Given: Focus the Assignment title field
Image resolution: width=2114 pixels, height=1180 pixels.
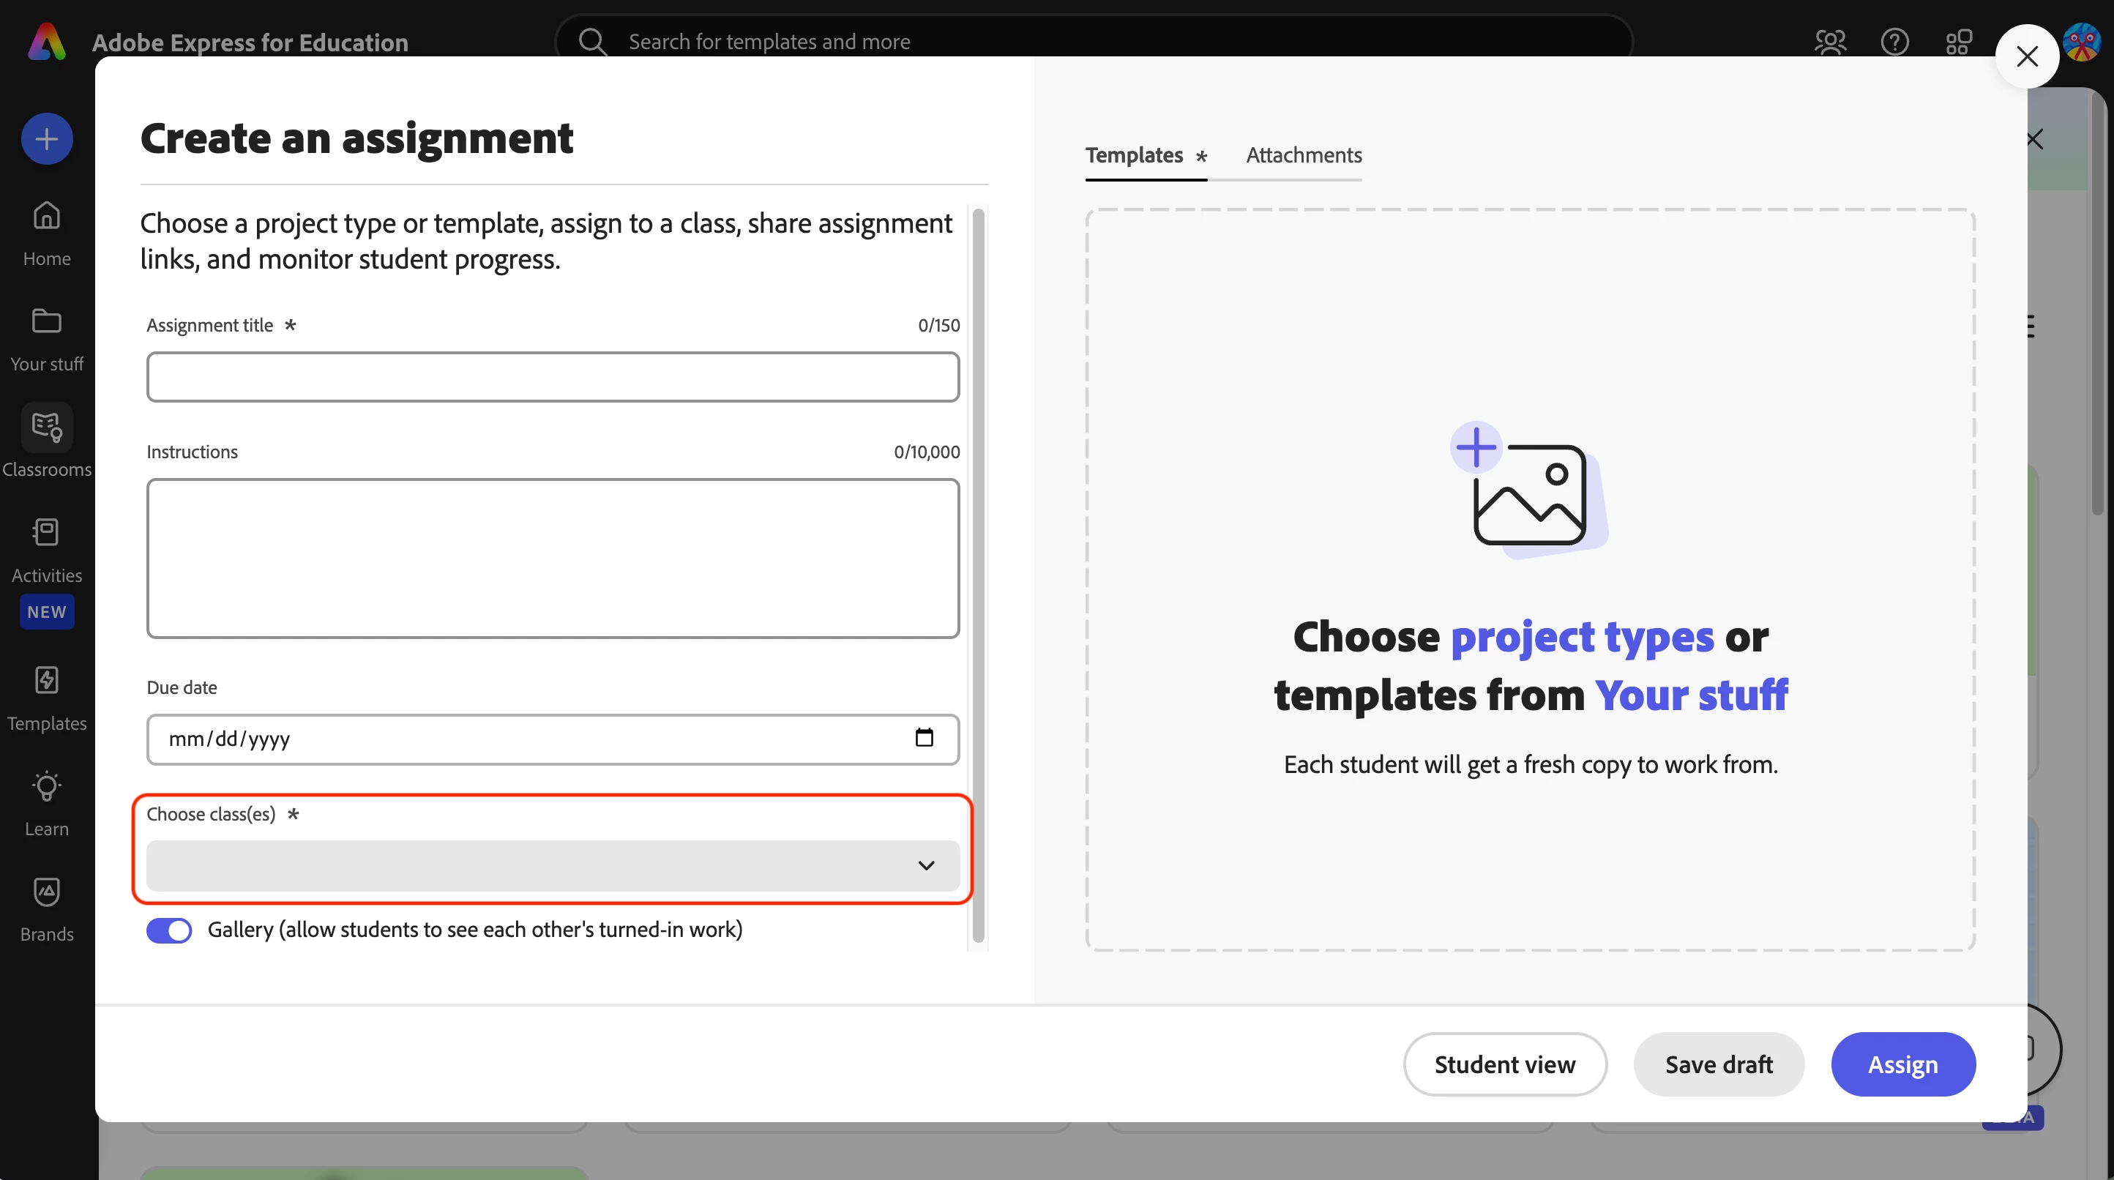Looking at the screenshot, I should click(553, 378).
